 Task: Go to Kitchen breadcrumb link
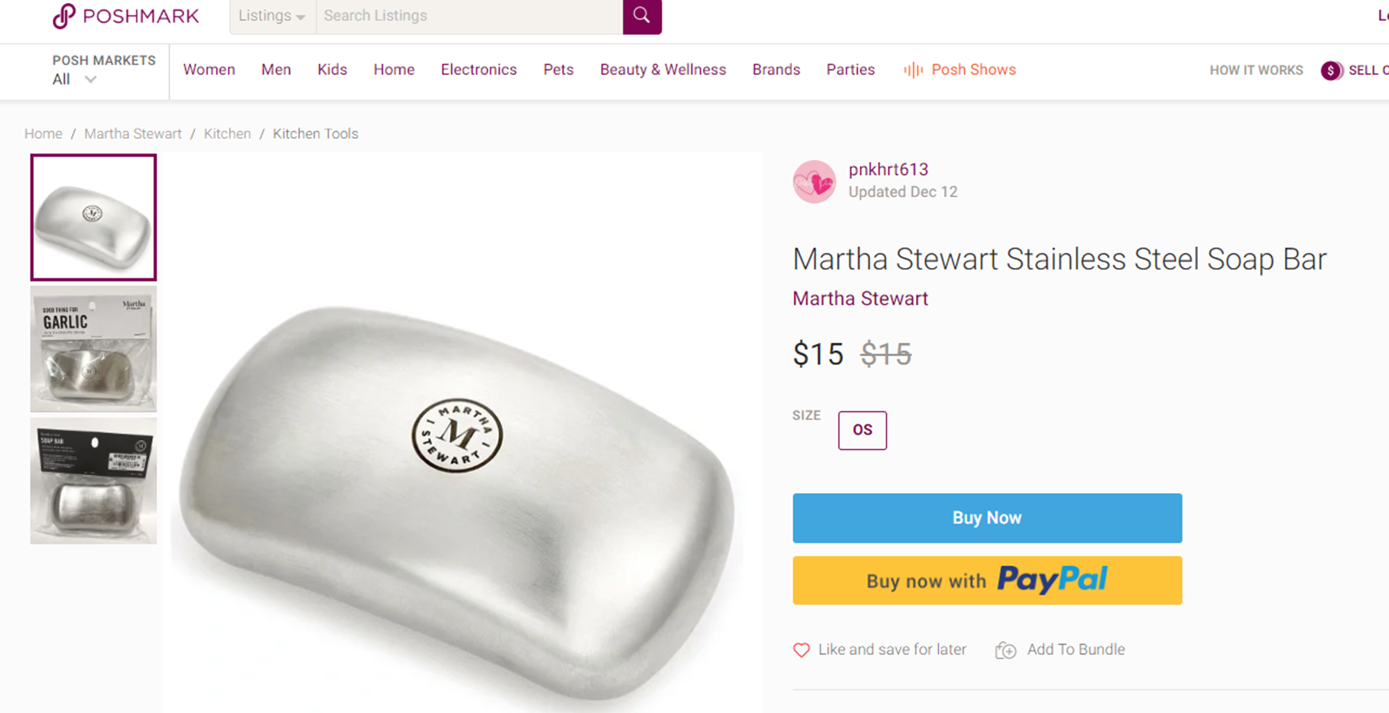tap(227, 134)
